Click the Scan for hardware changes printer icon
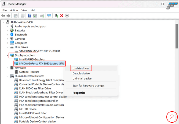The height and width of the screenshot is (124, 179). click(x=42, y=16)
